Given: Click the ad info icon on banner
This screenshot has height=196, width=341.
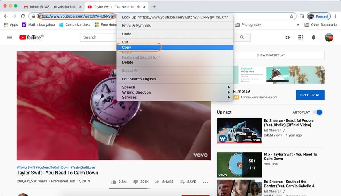Looking at the screenshot, I should pos(323,68).
